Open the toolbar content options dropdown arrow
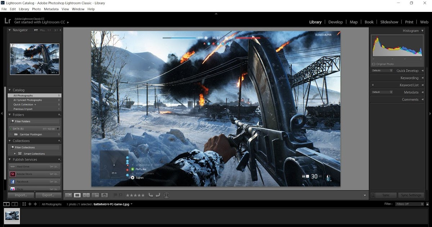 pyautogui.click(x=365, y=196)
